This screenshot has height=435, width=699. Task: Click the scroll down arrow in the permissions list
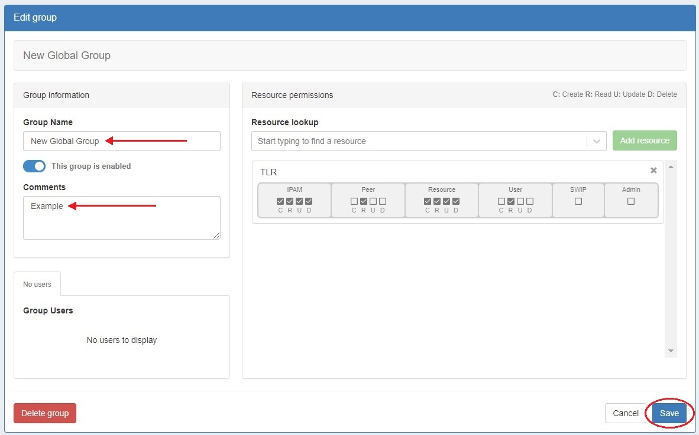pos(671,351)
